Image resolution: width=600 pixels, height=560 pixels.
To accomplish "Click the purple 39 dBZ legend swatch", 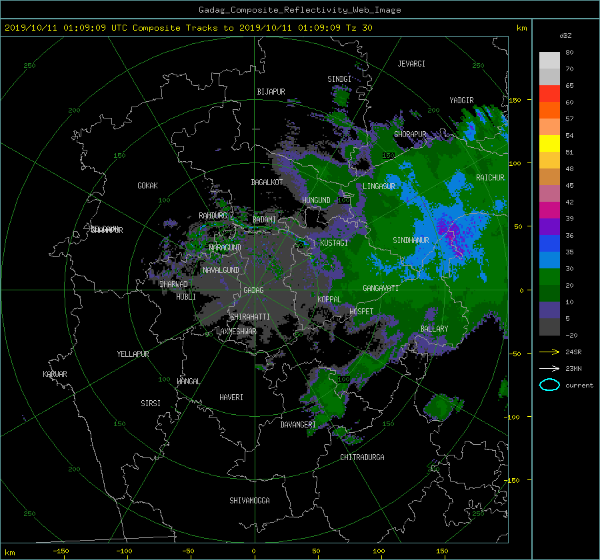I will pyautogui.click(x=549, y=226).
